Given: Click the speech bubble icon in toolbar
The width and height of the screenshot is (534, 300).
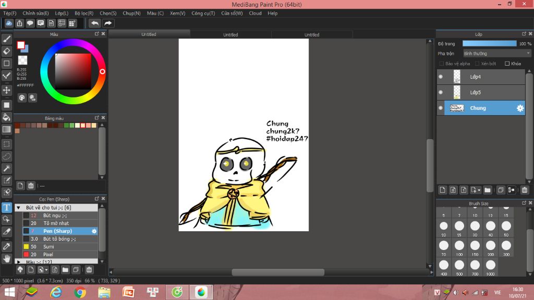Looking at the screenshot, I should [x=30, y=23].
